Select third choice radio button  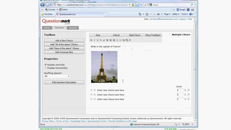coord(95,99)
